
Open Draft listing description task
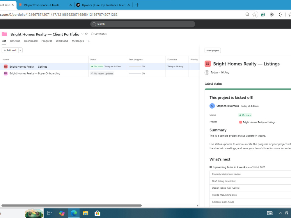[x=224, y=181]
